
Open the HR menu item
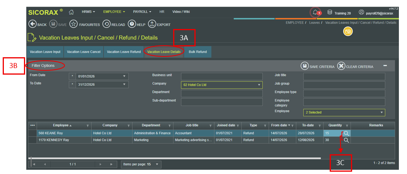pyautogui.click(x=162, y=12)
